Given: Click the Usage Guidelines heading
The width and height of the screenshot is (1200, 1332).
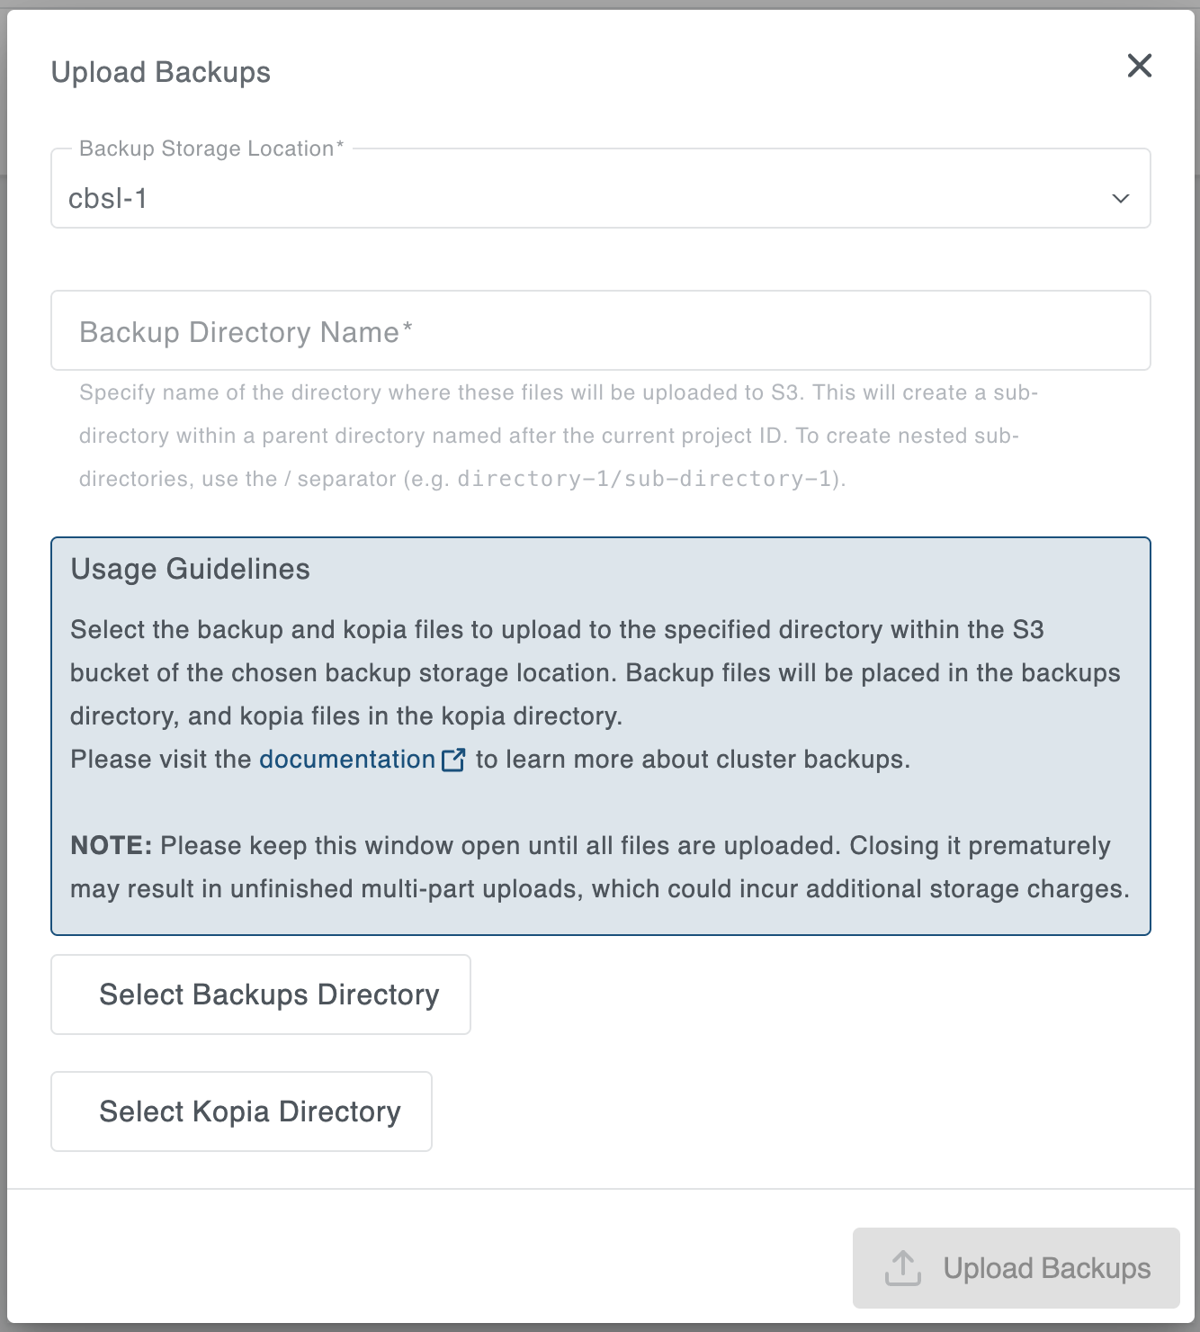Looking at the screenshot, I should (x=190, y=569).
